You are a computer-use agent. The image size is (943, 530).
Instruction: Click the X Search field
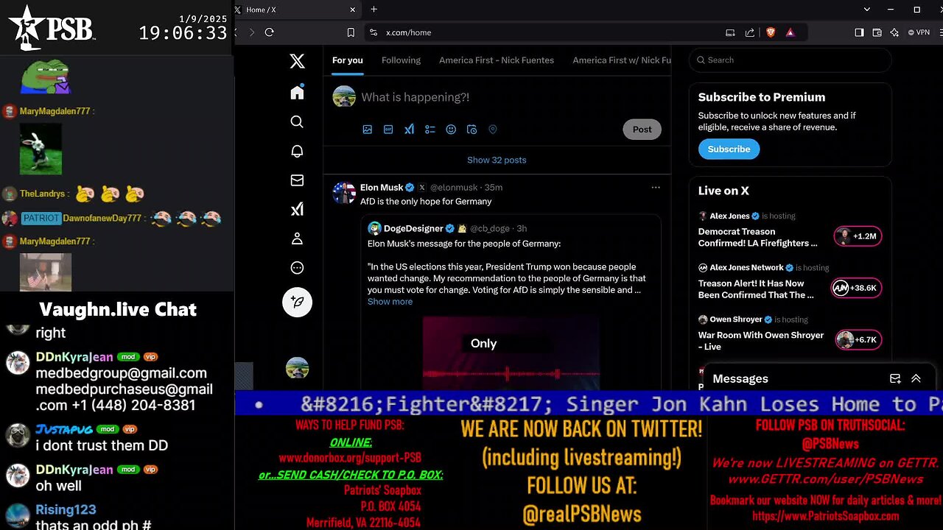point(790,60)
